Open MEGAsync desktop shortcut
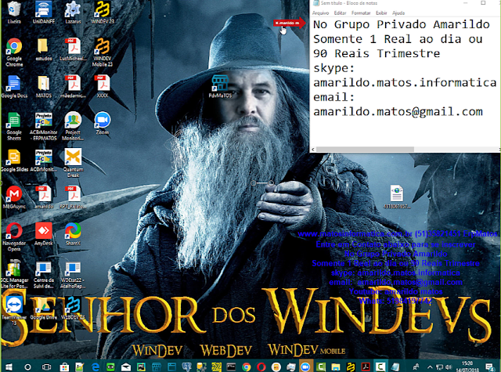The image size is (501, 372). [14, 197]
